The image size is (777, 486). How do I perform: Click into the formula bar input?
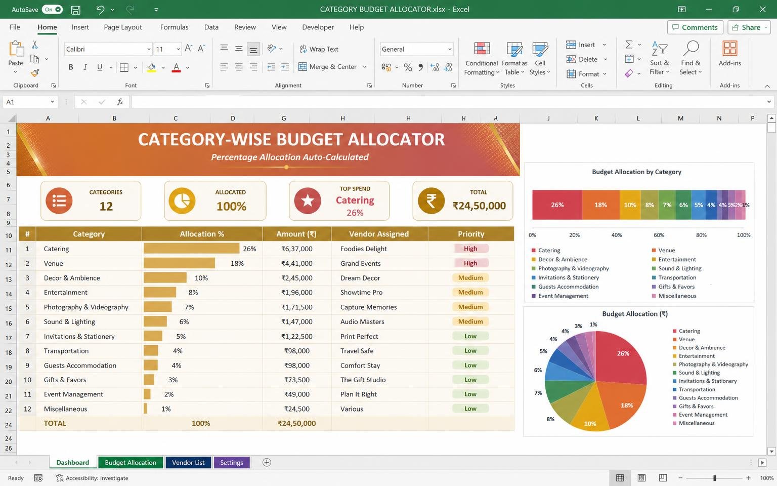click(x=448, y=102)
